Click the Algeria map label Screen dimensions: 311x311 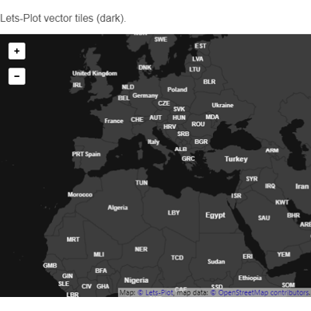117,208
